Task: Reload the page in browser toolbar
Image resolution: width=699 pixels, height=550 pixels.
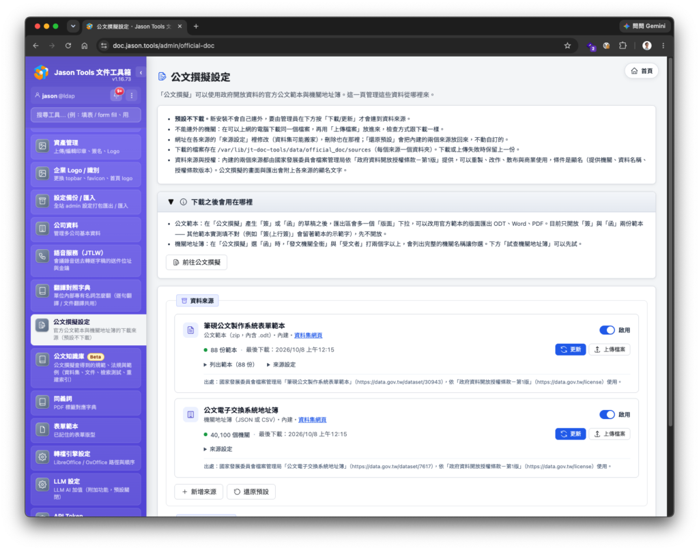Action: [x=68, y=46]
